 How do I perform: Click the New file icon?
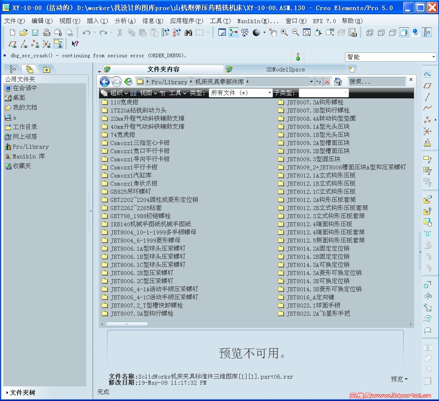[12, 33]
